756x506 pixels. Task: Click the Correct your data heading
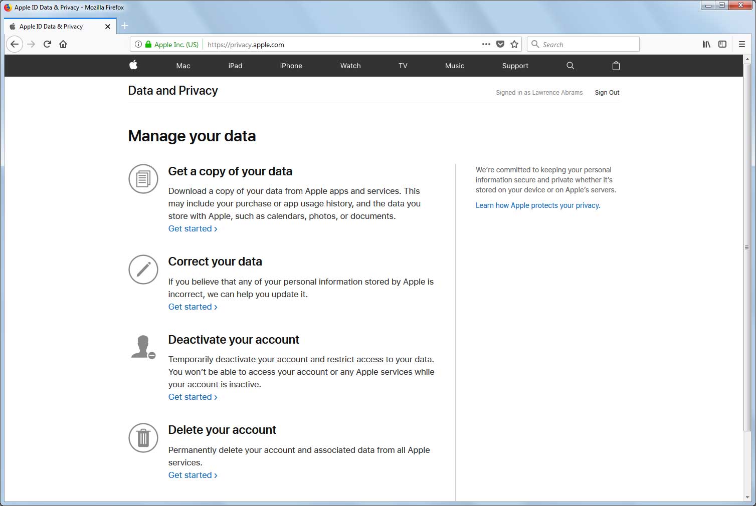pyautogui.click(x=215, y=262)
